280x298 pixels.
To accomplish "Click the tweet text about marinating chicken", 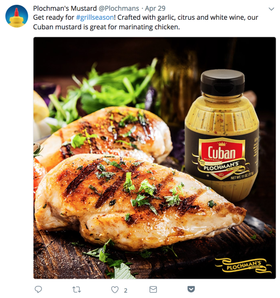I will (x=146, y=22).
